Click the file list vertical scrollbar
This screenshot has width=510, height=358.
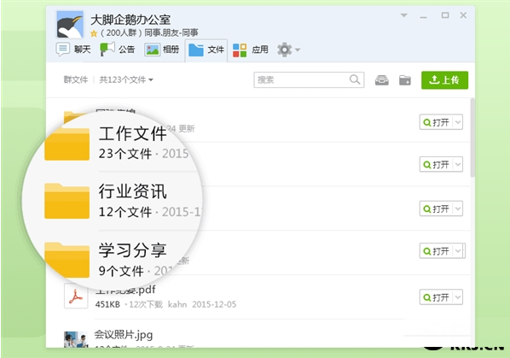[x=472, y=138]
